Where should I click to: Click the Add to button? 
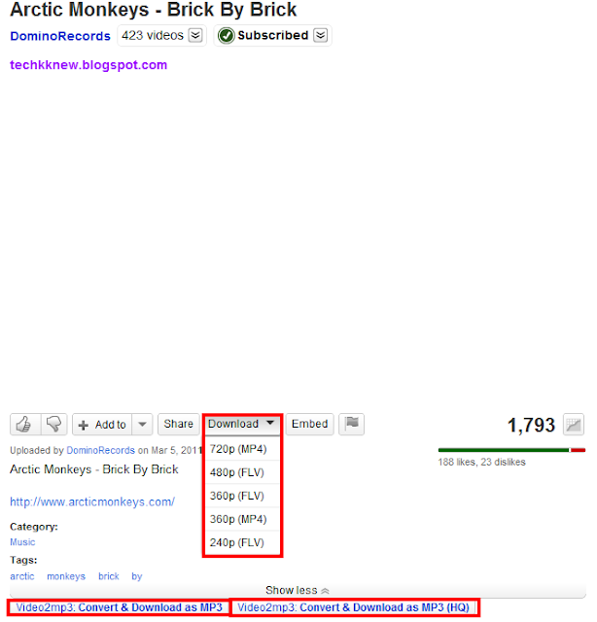pos(102,425)
